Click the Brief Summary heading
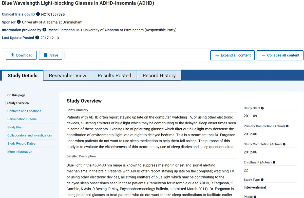 coord(77,110)
